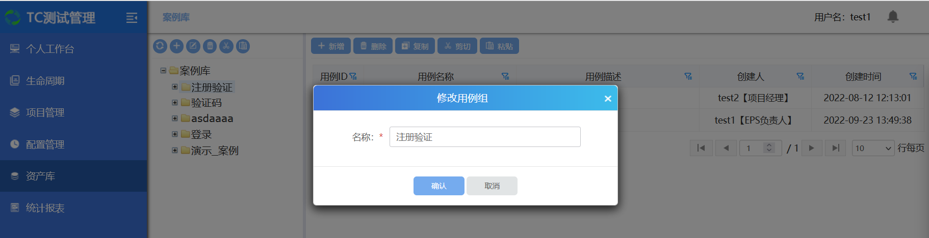Click the 名称 text input field
Screen dimensions: 929x238
(484, 137)
